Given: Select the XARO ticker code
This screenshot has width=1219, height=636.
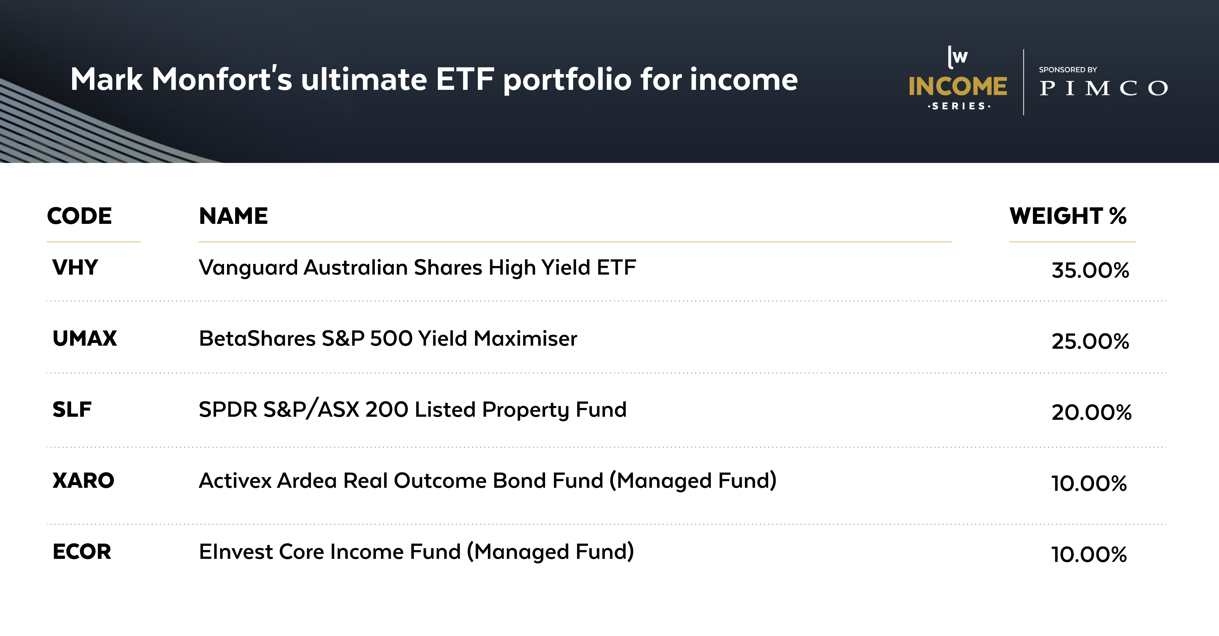Looking at the screenshot, I should [x=83, y=480].
